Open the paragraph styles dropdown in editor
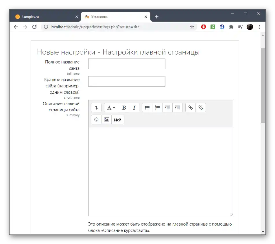275x244 pixels. [111, 108]
